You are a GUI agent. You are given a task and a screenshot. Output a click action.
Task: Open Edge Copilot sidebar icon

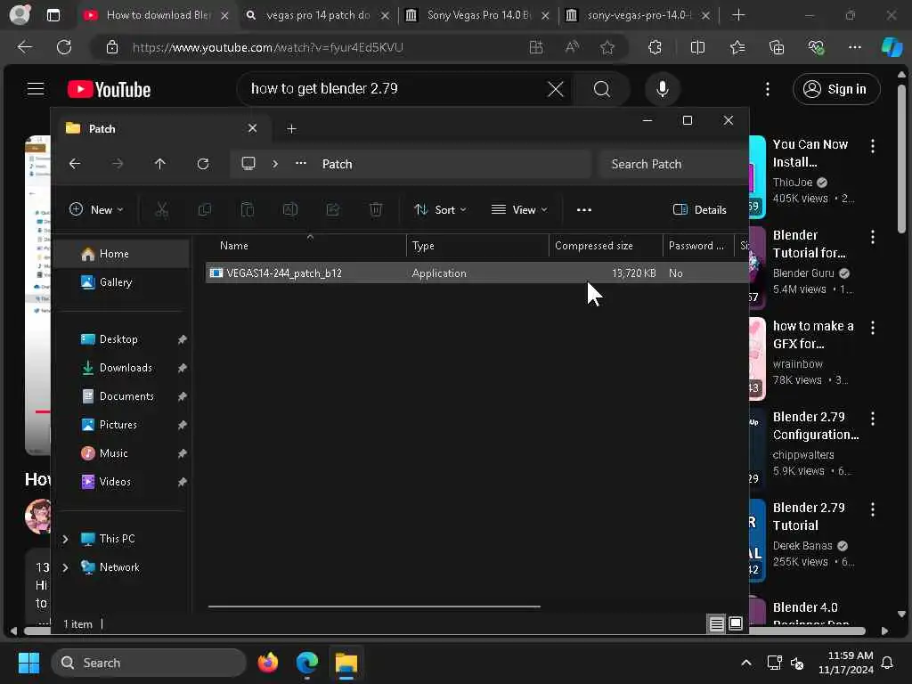(x=891, y=47)
